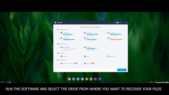Select the Recycle Bin radio button
Image resolution: width=169 pixels, height=95 pixels.
59,56
